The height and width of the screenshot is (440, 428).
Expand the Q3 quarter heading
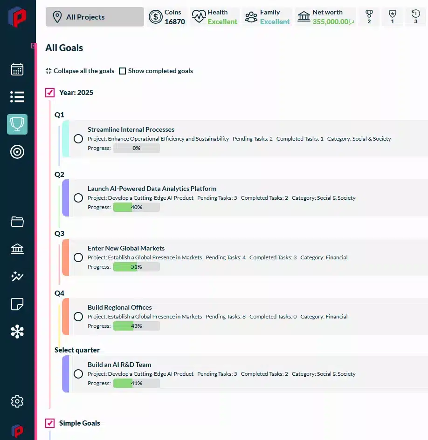point(59,233)
